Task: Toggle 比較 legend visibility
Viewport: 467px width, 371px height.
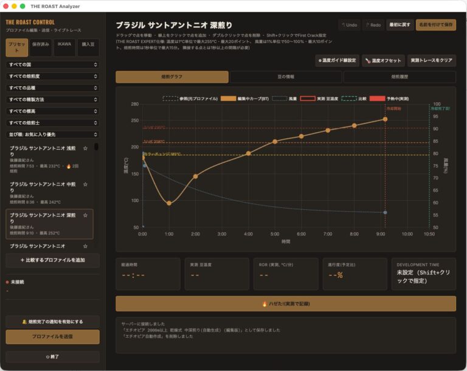Action: [x=354, y=99]
